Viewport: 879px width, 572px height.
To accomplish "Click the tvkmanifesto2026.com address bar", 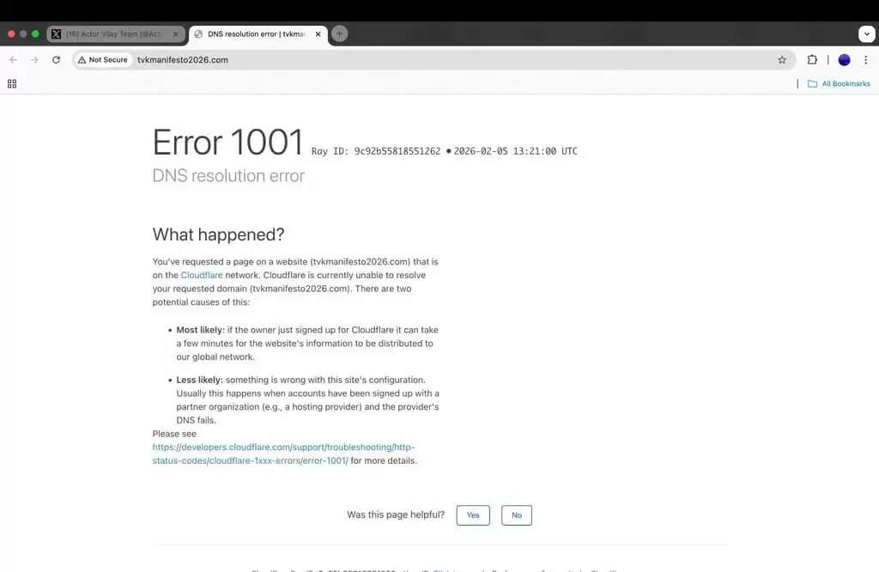I will (x=429, y=60).
